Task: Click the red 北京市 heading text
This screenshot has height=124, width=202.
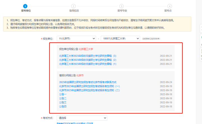Action: (x=80, y=75)
